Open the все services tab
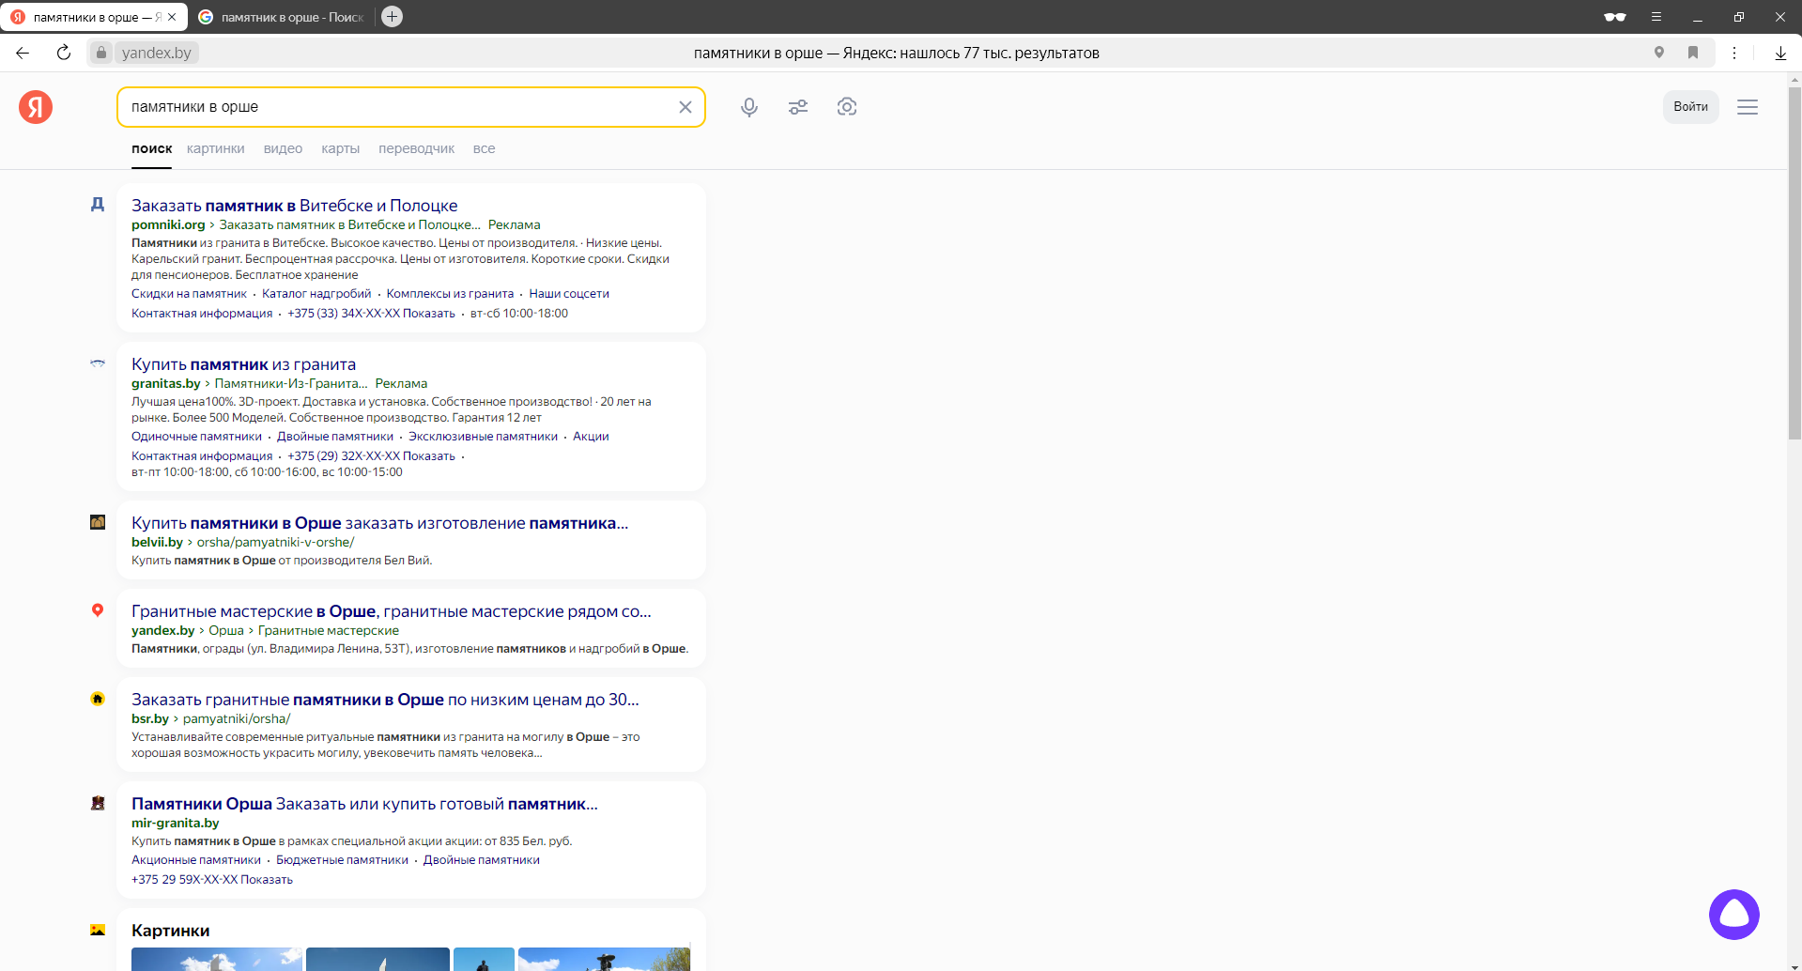This screenshot has height=971, width=1802. pyautogui.click(x=485, y=148)
